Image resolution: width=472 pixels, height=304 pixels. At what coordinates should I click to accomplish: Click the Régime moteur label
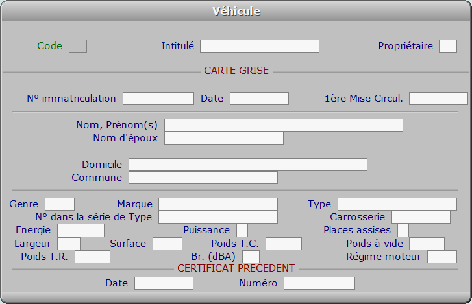point(384,257)
